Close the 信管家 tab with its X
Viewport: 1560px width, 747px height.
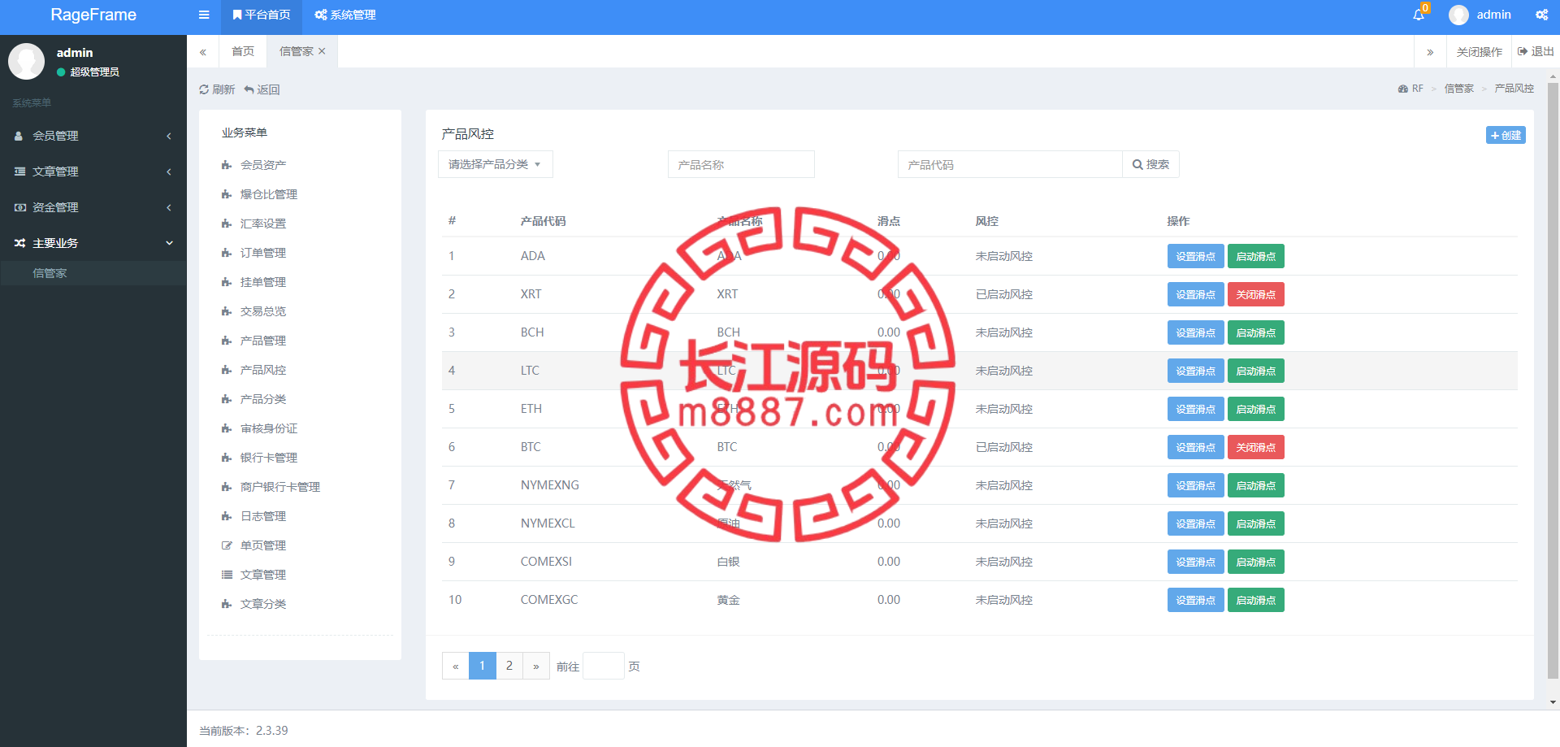coord(322,51)
